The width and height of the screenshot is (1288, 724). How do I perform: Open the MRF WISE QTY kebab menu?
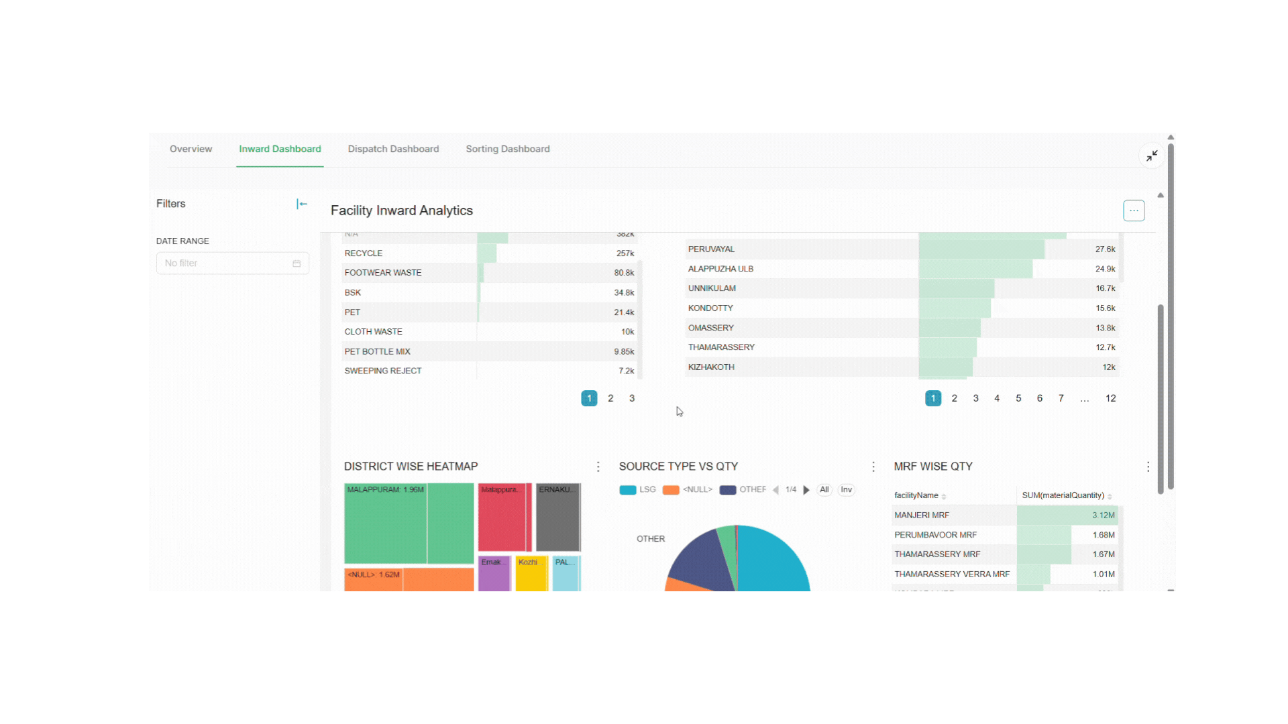click(x=1148, y=467)
